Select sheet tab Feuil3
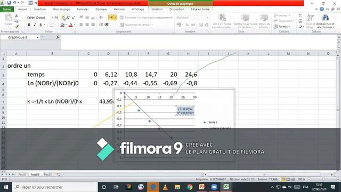 [x=47, y=174]
